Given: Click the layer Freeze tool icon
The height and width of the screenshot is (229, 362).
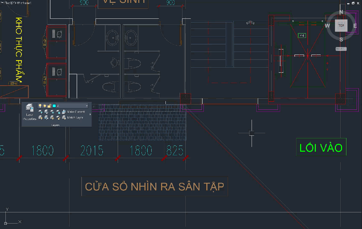Looking at the screenshot, I should point(52,112).
